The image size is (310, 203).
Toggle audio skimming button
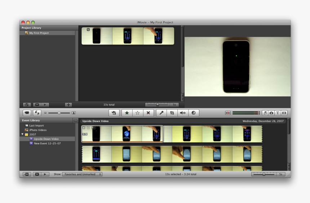[x=228, y=113]
